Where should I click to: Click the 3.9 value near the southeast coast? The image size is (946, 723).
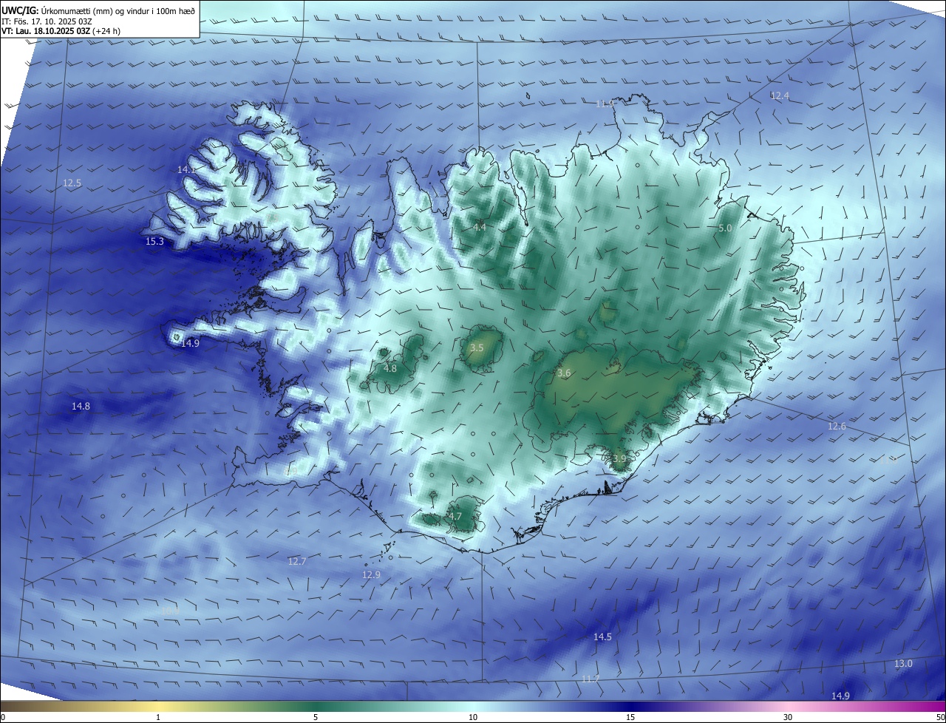tap(619, 458)
